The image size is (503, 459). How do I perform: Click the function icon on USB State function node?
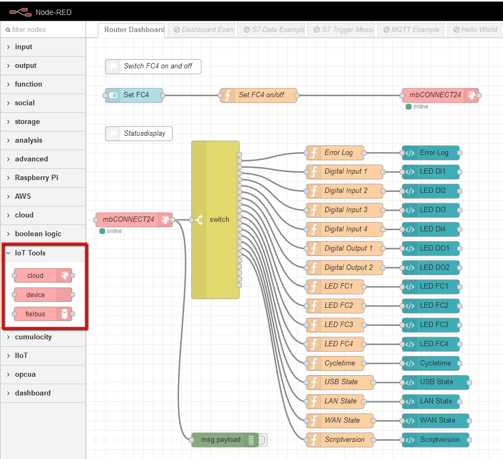pos(314,382)
